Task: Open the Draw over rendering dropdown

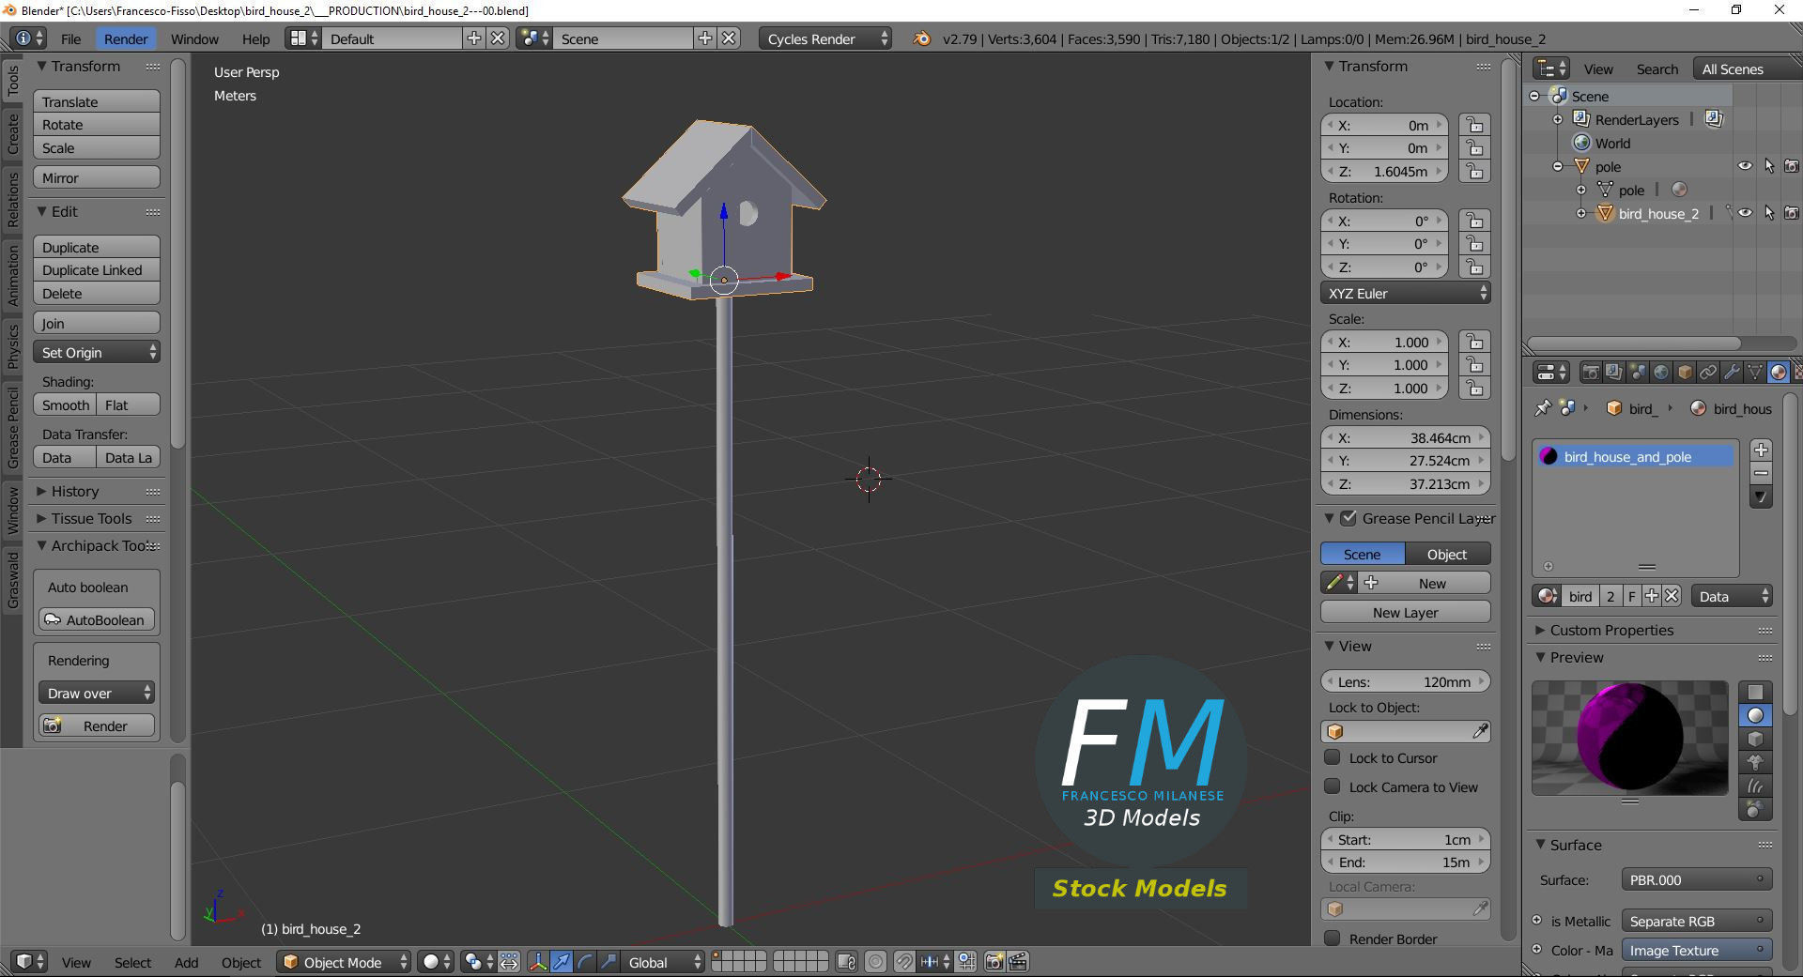Action: tap(97, 693)
